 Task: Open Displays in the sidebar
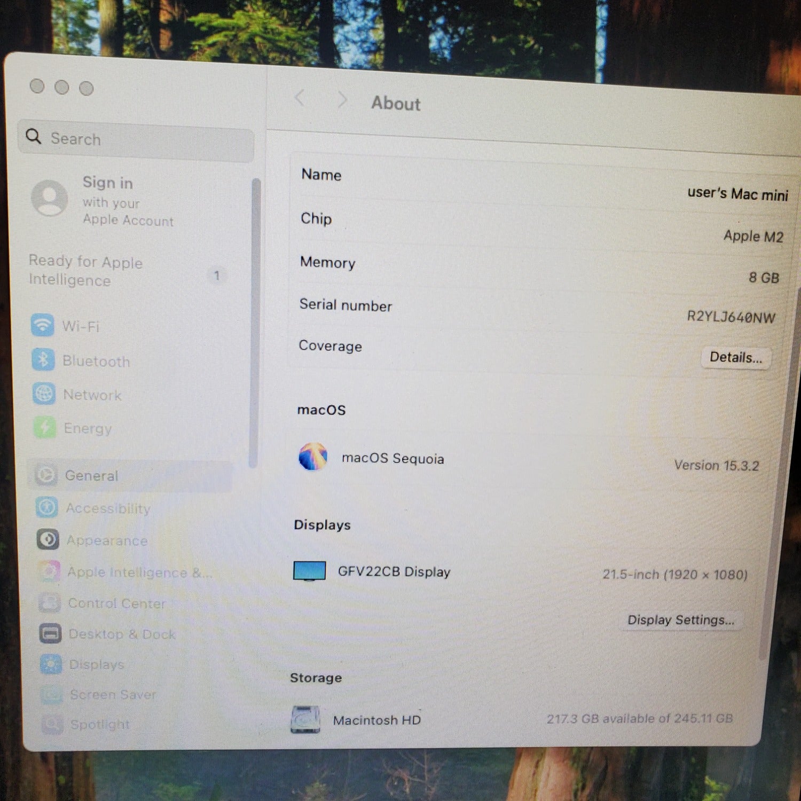click(96, 665)
